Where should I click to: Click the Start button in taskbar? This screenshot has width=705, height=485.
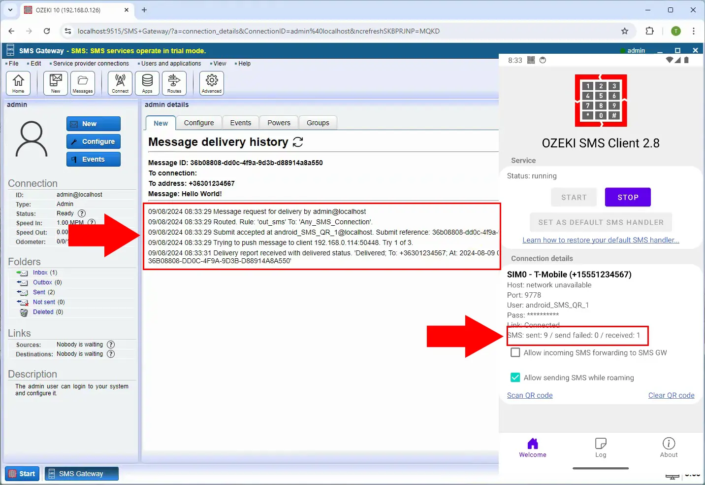click(22, 474)
